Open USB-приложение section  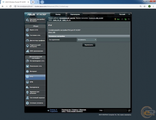[x=35, y=51]
